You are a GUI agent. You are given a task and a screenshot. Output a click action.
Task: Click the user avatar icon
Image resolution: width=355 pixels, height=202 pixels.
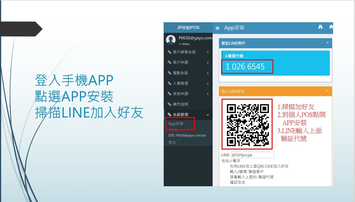coord(171,40)
